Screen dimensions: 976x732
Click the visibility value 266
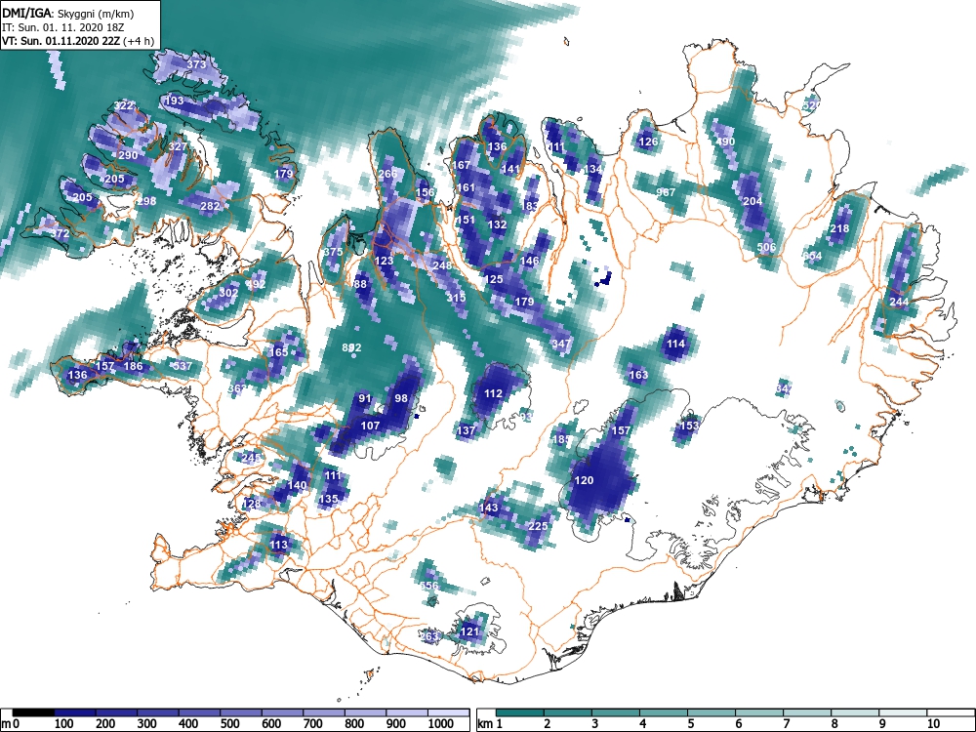(x=387, y=174)
